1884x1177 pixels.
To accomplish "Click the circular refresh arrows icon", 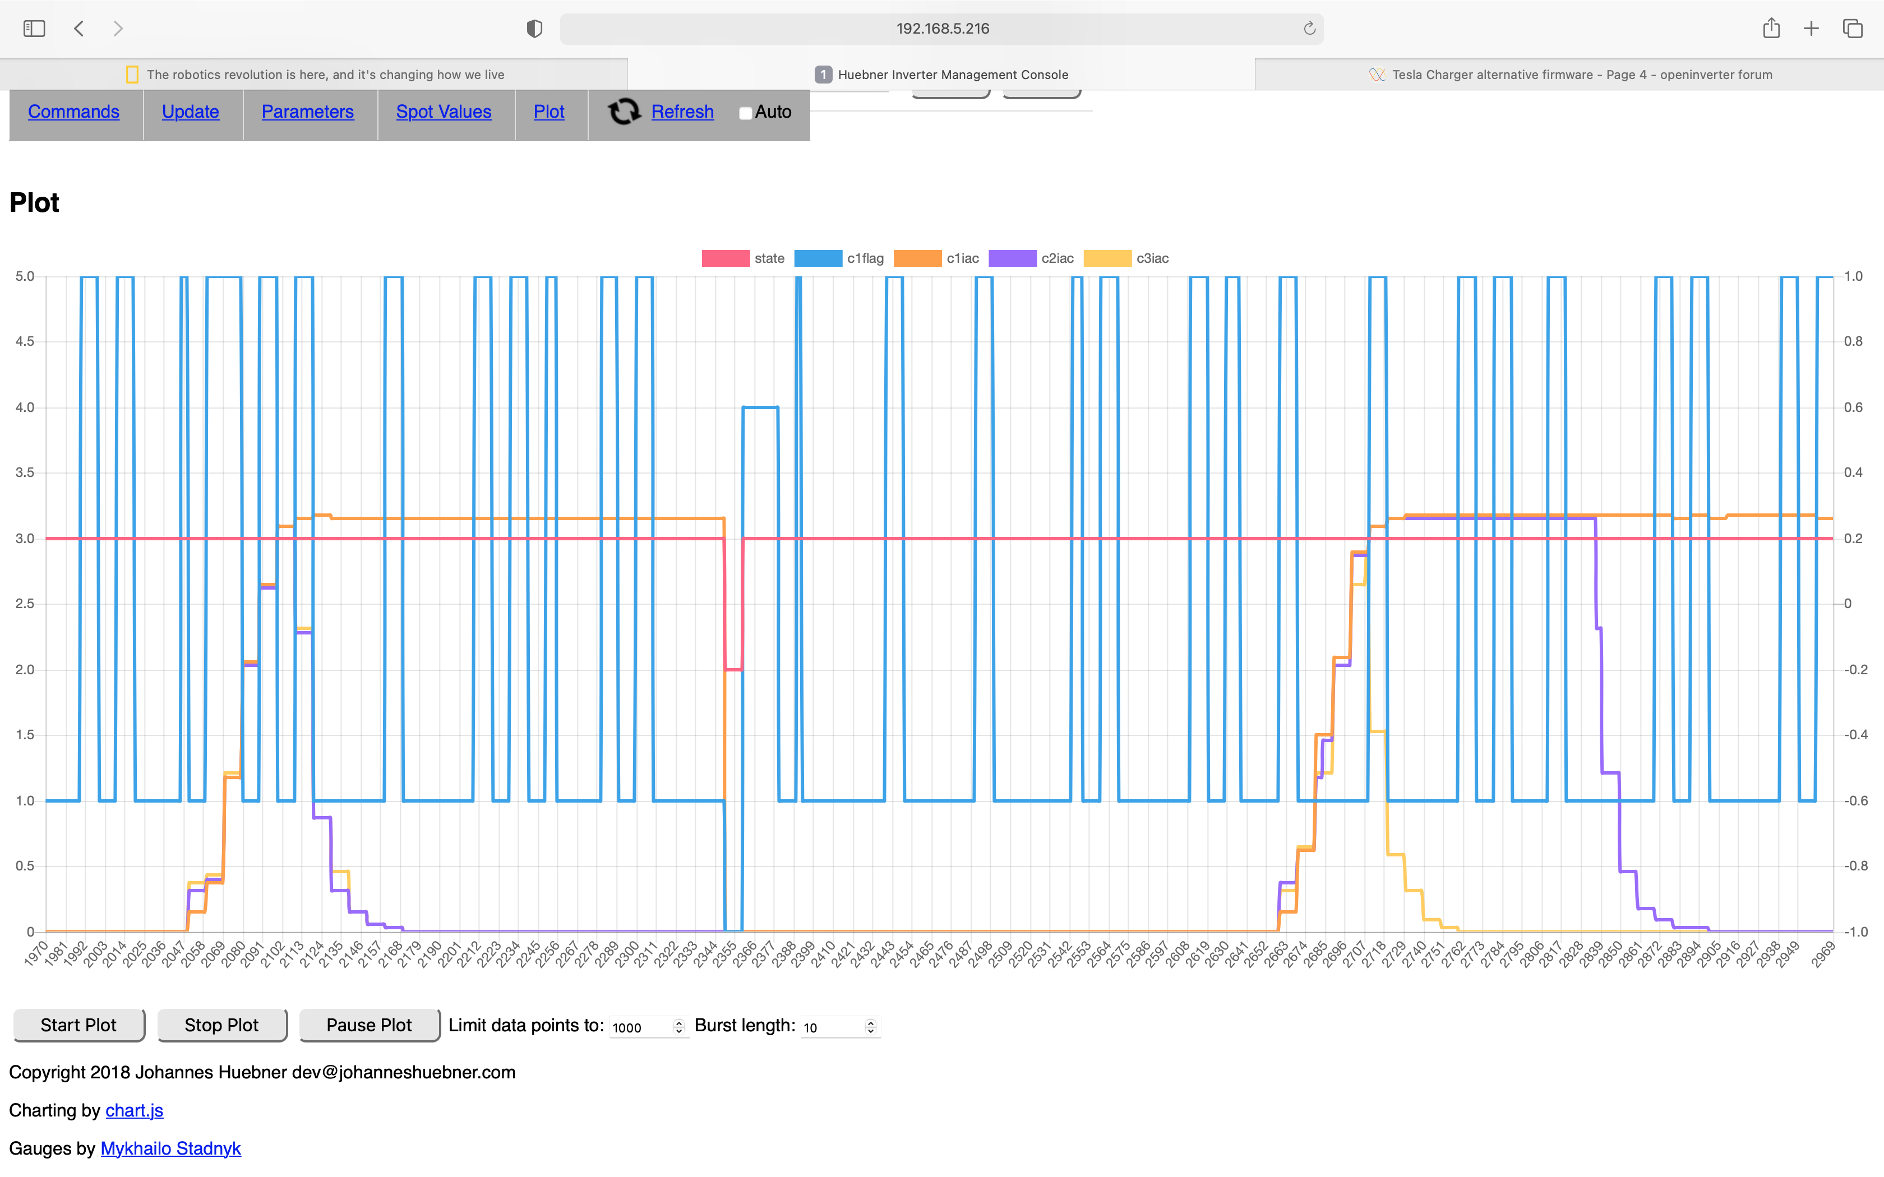I will coord(624,112).
